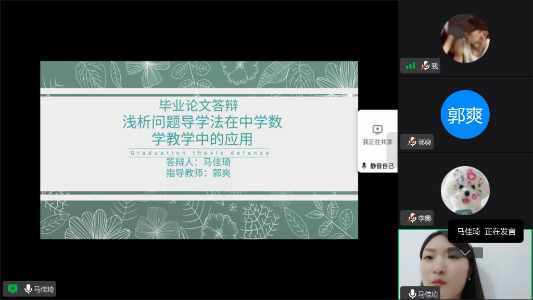Image resolution: width=533 pixels, height=300 pixels.
Task: Click the shared slide's thesis title text
Action: [202, 130]
